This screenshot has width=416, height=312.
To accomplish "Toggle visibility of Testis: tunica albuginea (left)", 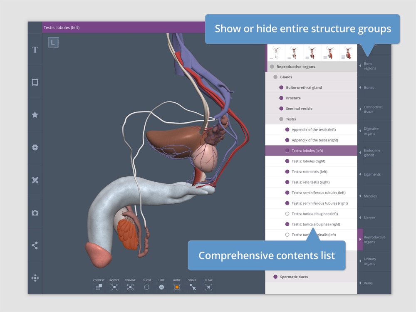I will click(x=287, y=213).
